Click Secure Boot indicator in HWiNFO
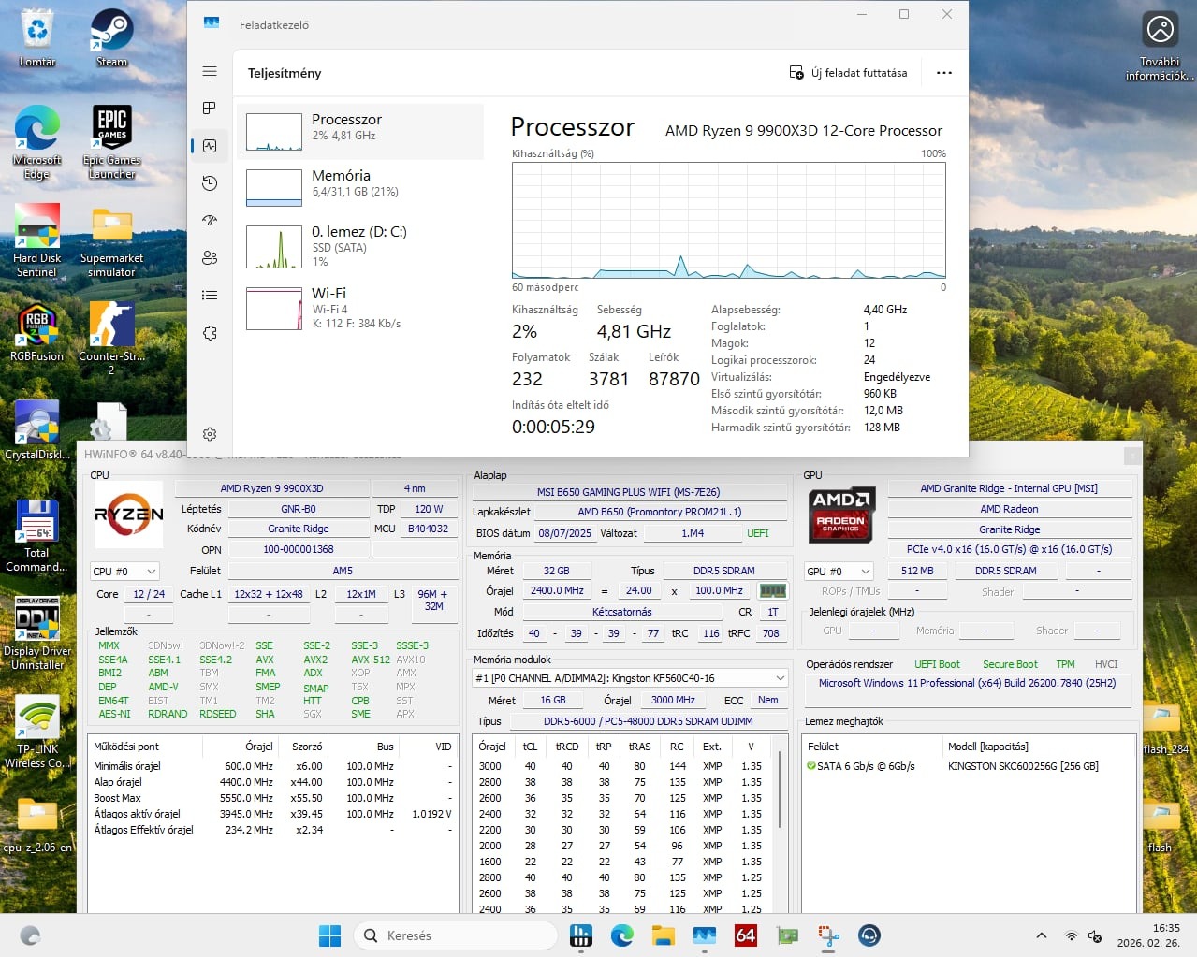The image size is (1197, 957). pyautogui.click(x=1010, y=664)
